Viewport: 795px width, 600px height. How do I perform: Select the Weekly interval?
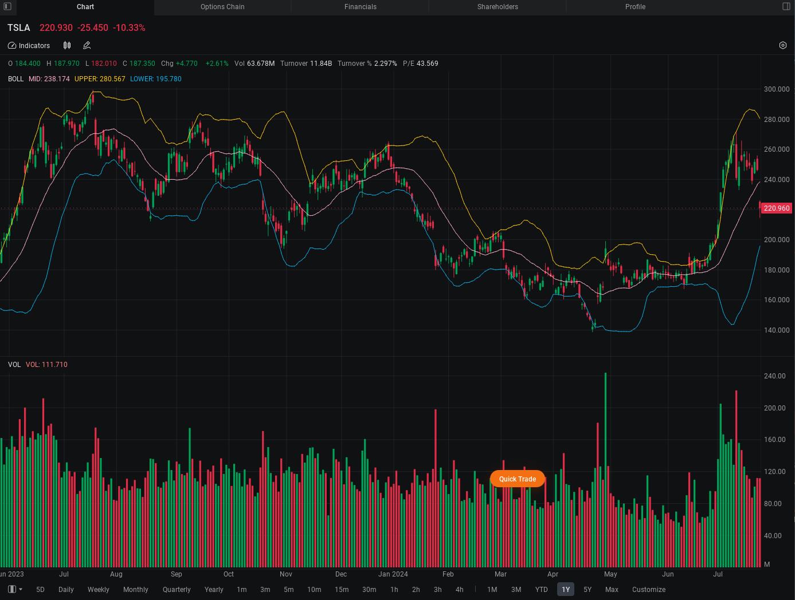98,589
